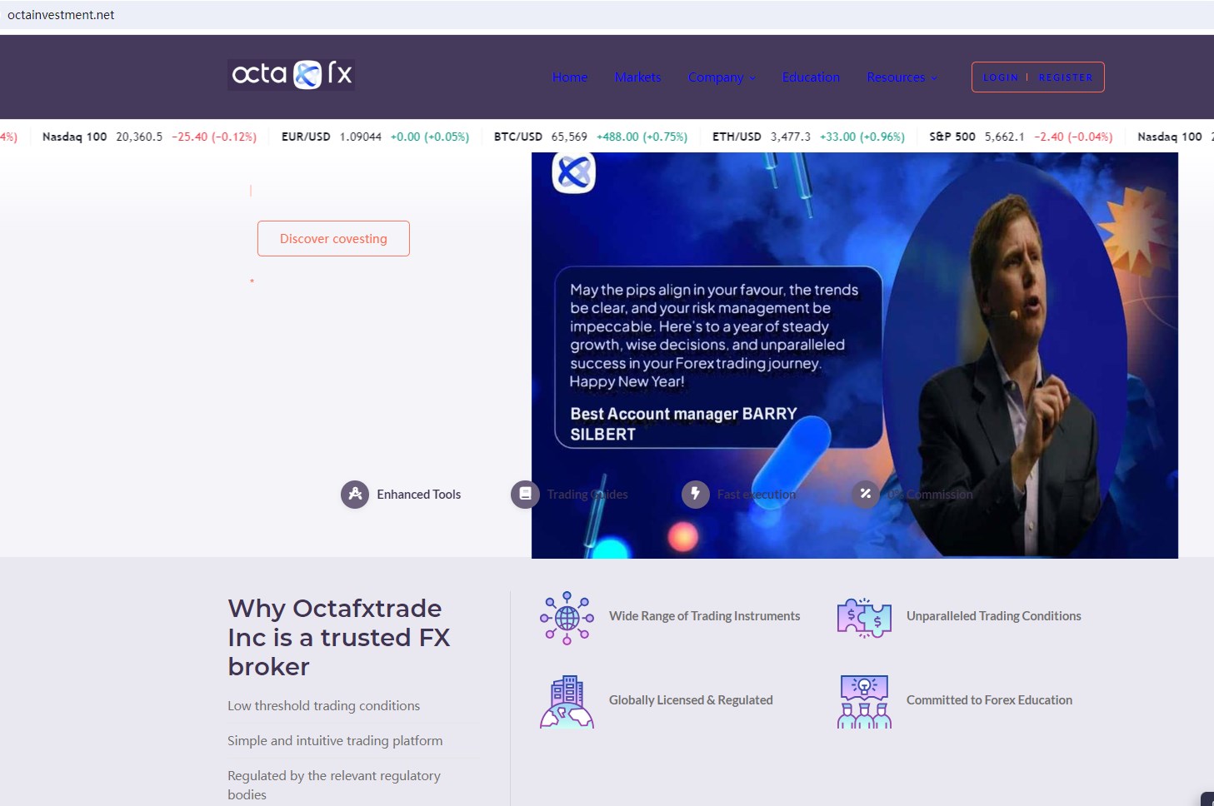
Task: Click the promotional banner with Barry Silbert
Action: (x=855, y=356)
